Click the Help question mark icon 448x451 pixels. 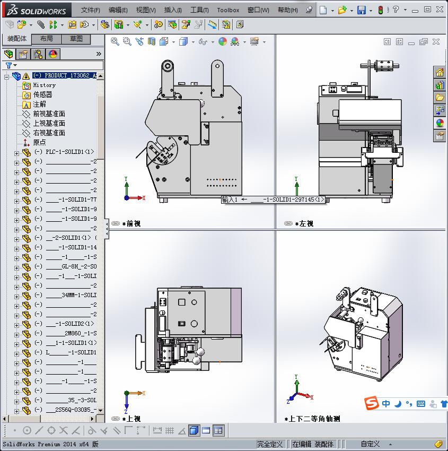396,10
